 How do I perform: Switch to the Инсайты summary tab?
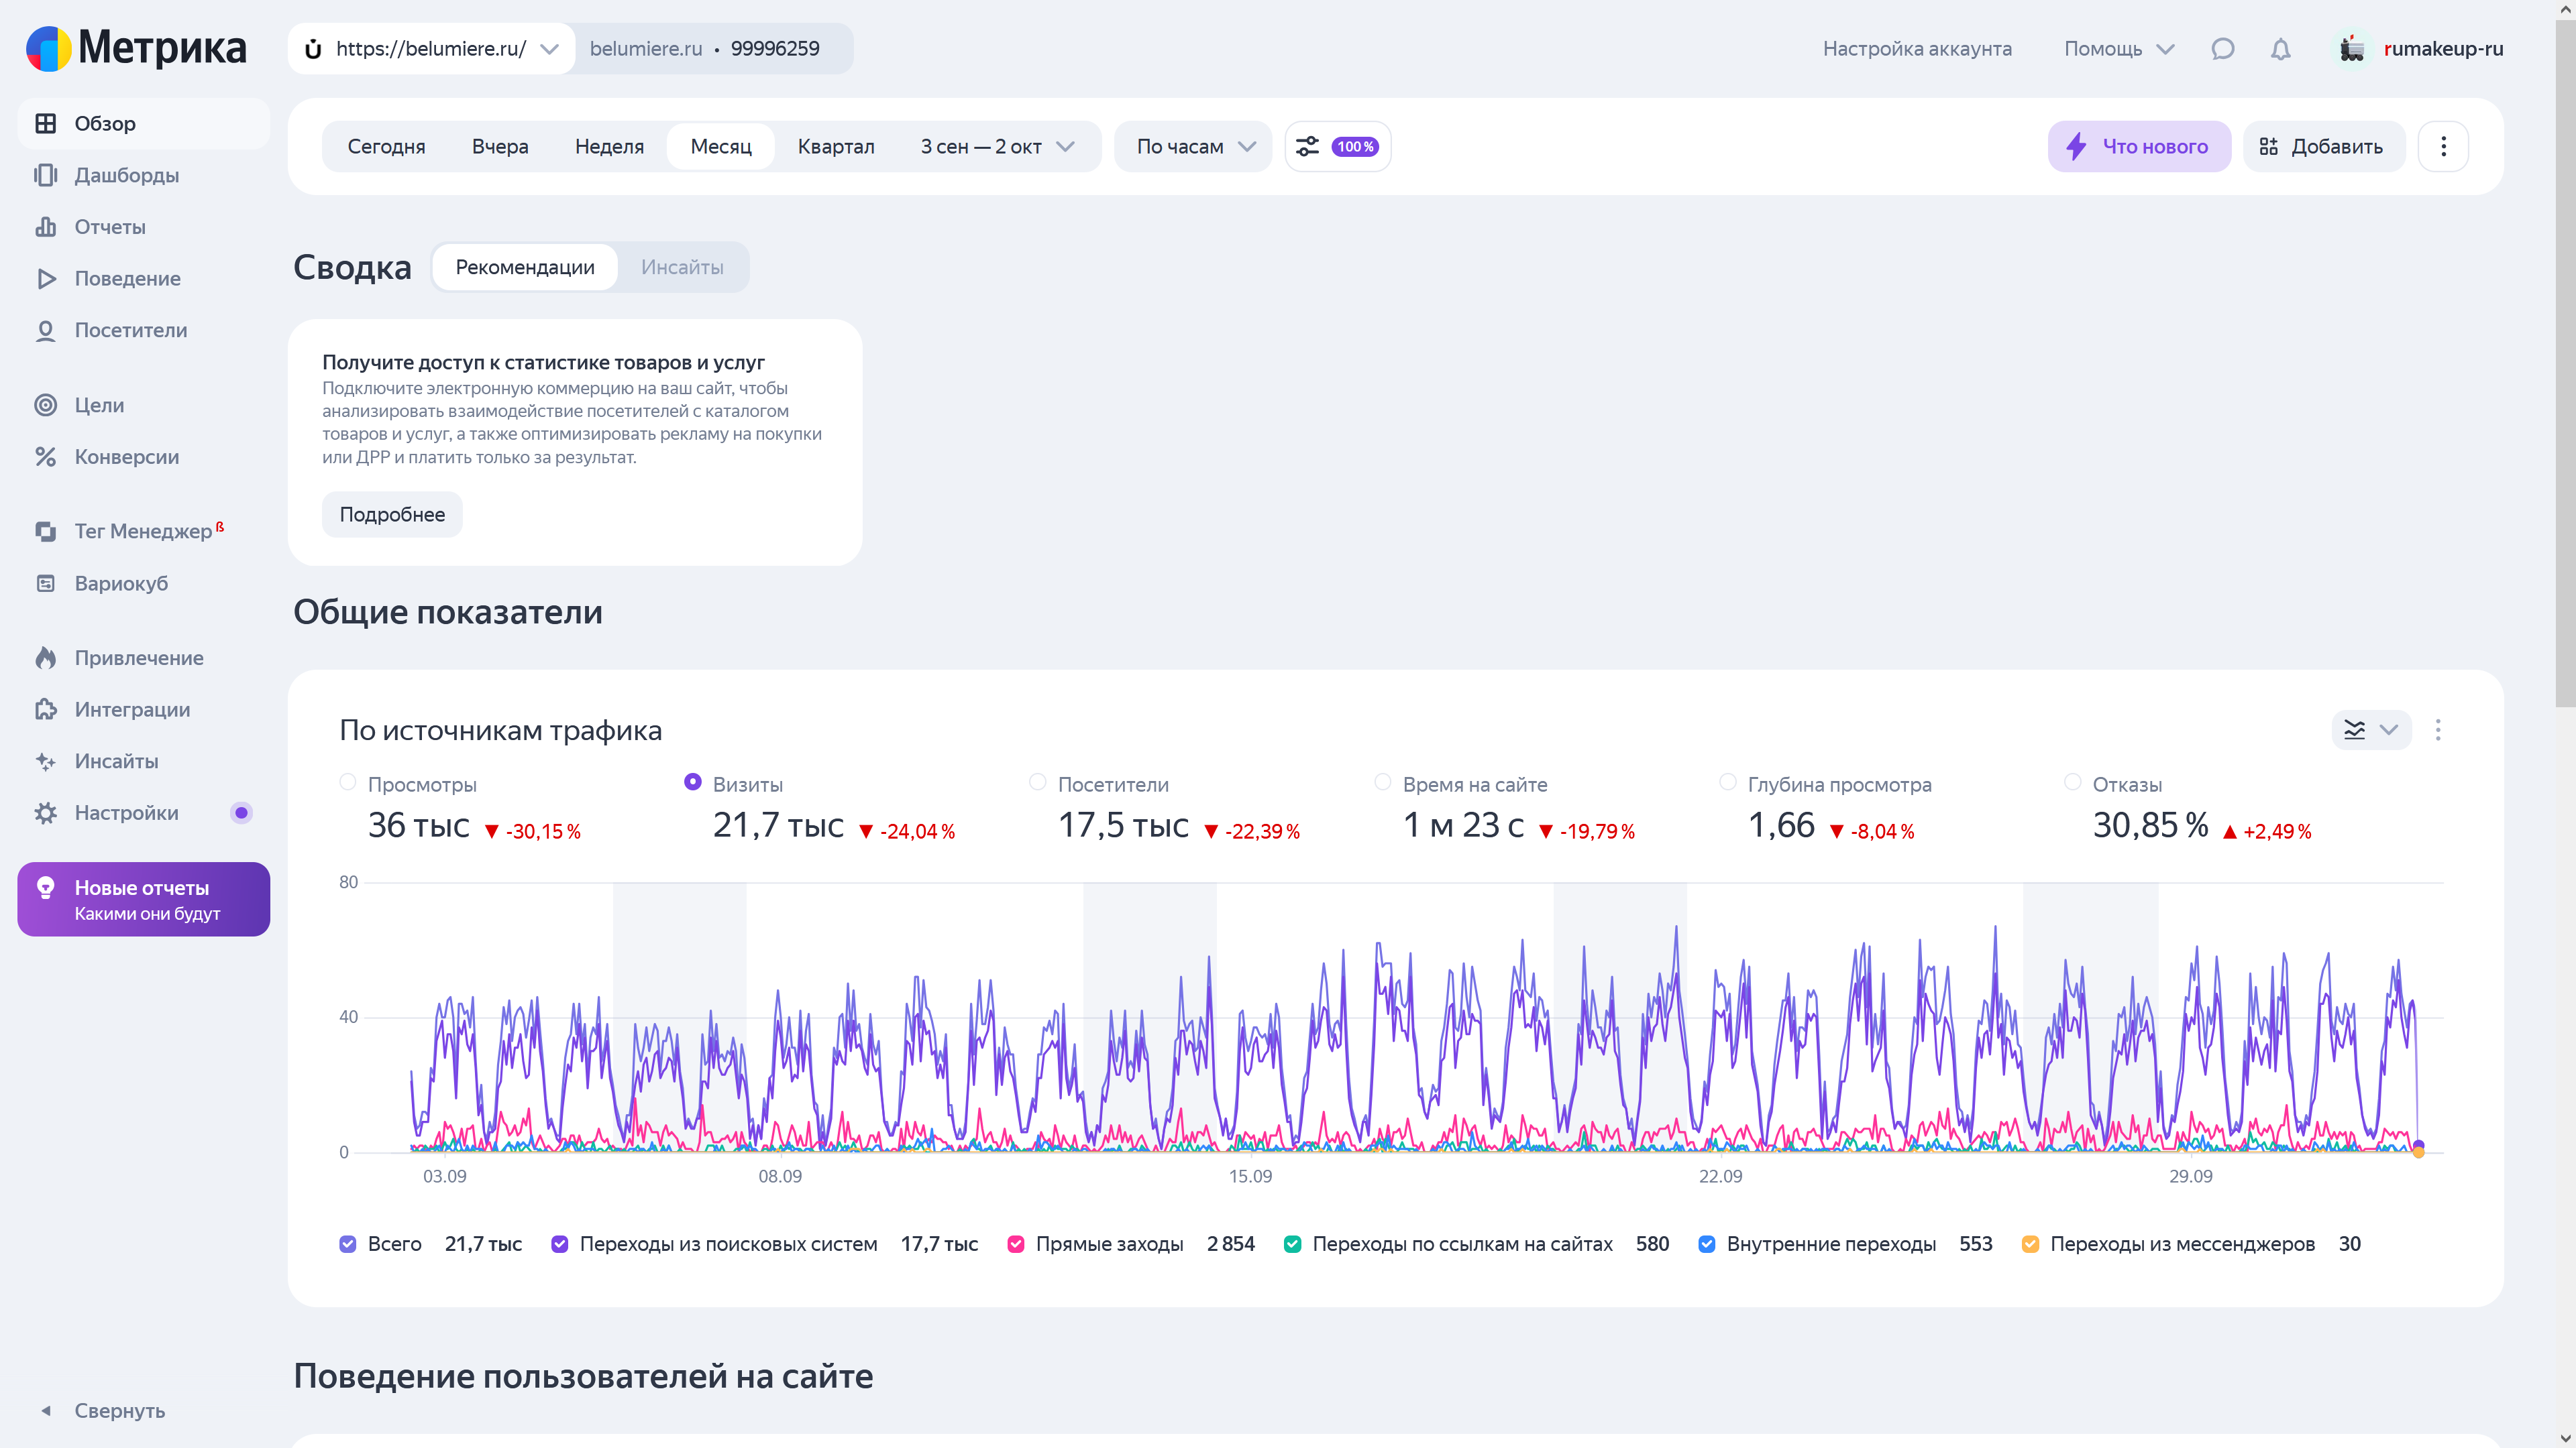(x=682, y=267)
